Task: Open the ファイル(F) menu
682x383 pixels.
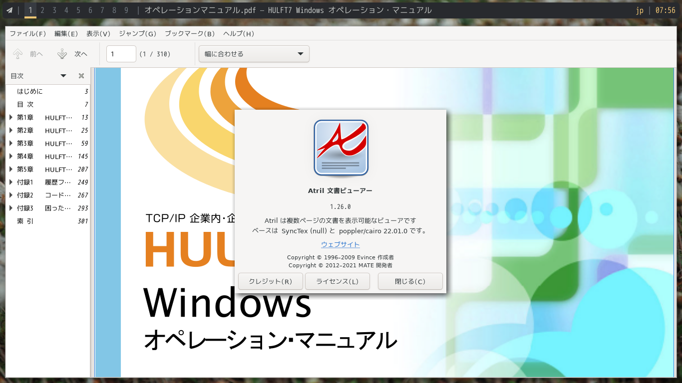Action: (28, 33)
